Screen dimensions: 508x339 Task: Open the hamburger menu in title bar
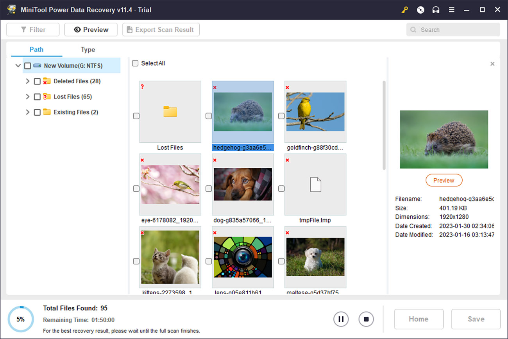click(x=451, y=10)
